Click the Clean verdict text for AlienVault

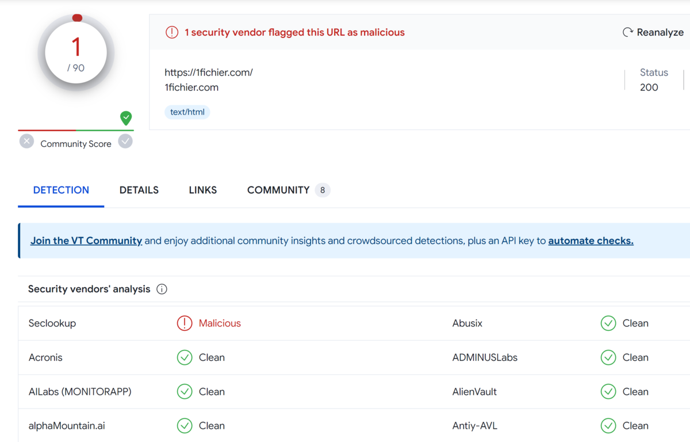(x=635, y=392)
